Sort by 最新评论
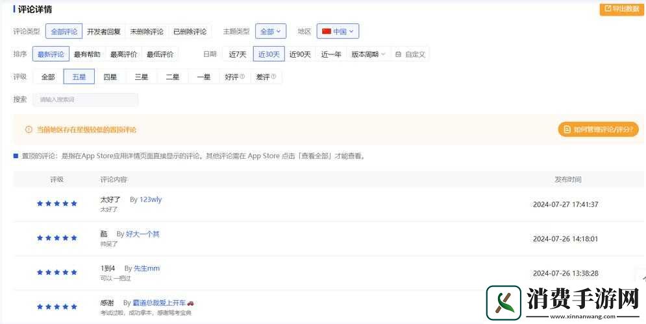This screenshot has height=324, width=646. (x=51, y=54)
